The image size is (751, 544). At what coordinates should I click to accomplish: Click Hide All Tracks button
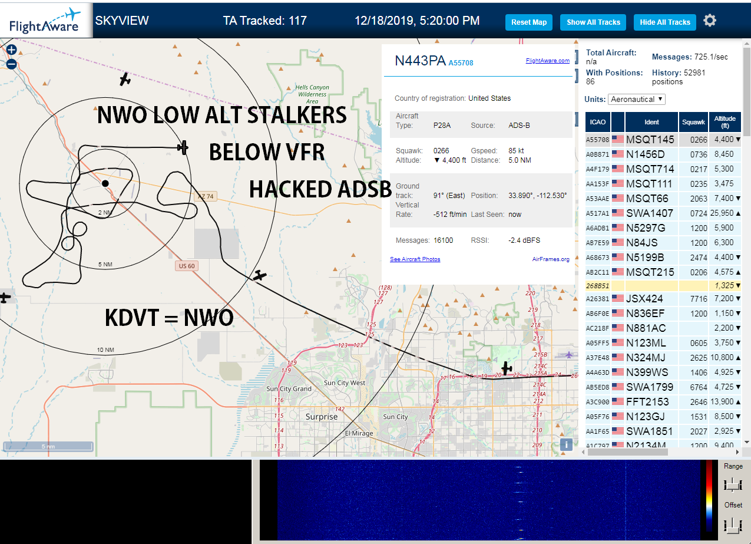point(665,22)
